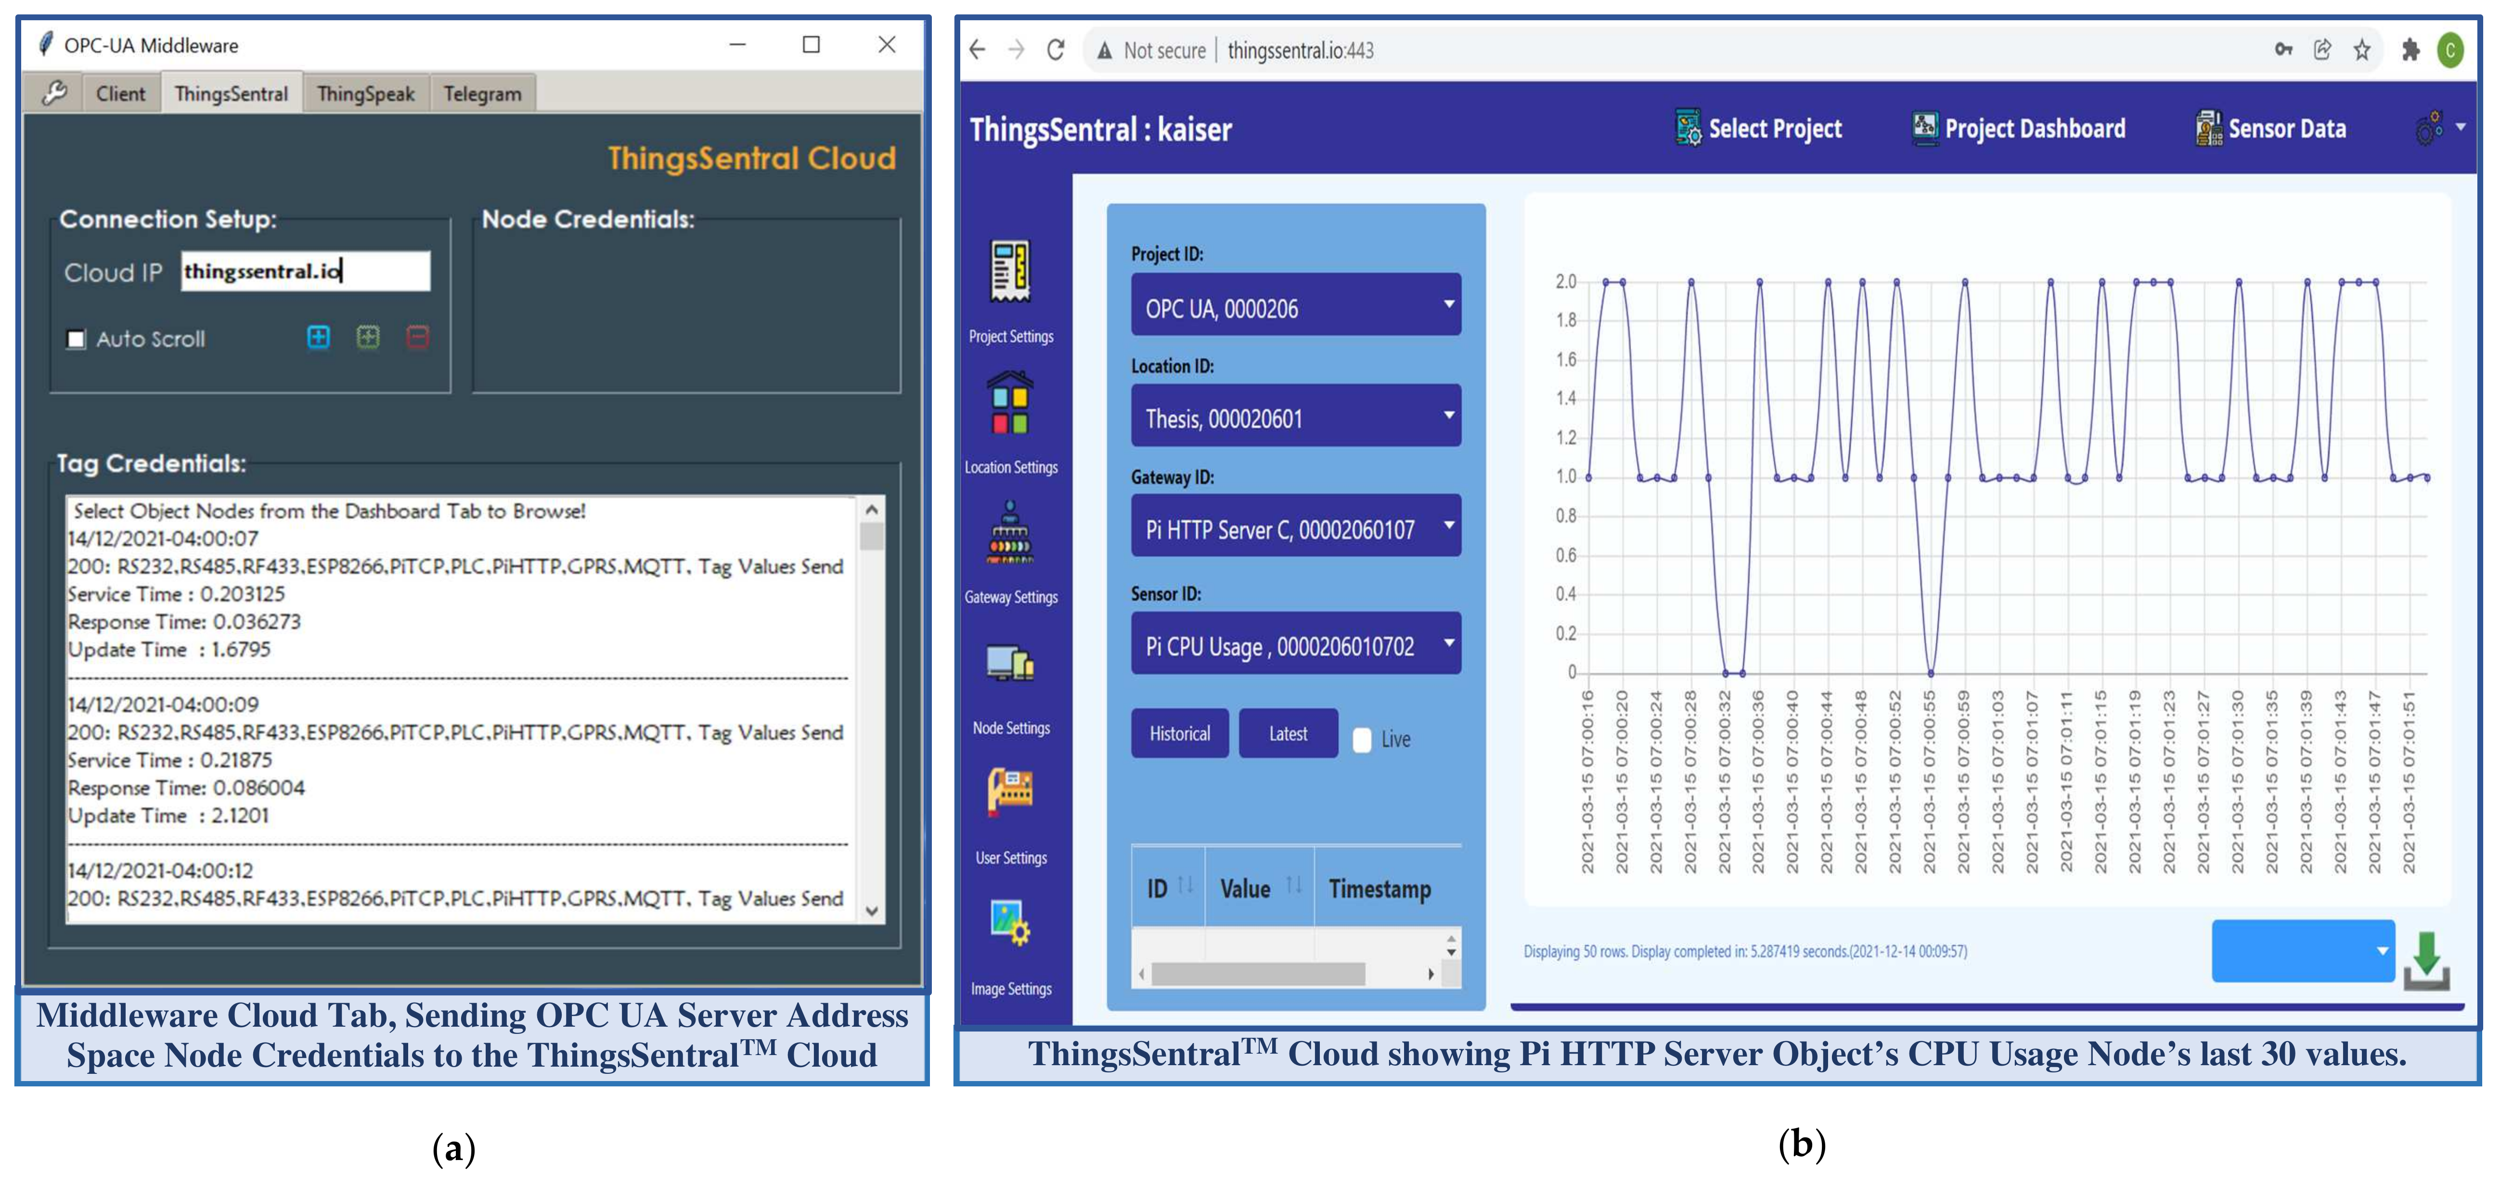The height and width of the screenshot is (1186, 2501).
Task: Click the Cloud IP input field
Action: pos(305,272)
